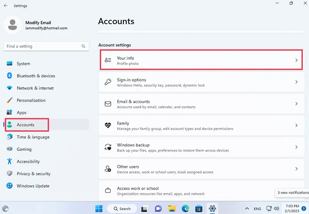The width and height of the screenshot is (309, 214).
Task: Open File Explorer from the taskbar
Action: [x=172, y=209]
